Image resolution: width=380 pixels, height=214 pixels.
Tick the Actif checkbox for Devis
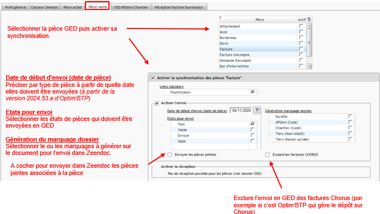[301, 43]
